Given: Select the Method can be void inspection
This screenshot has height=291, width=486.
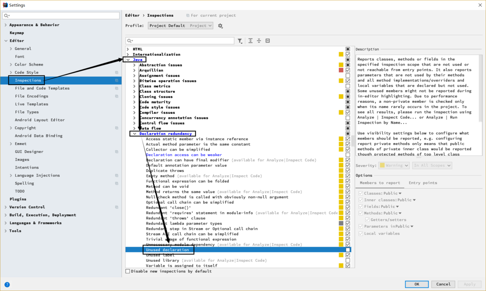Looking at the screenshot, I should [x=167, y=186].
